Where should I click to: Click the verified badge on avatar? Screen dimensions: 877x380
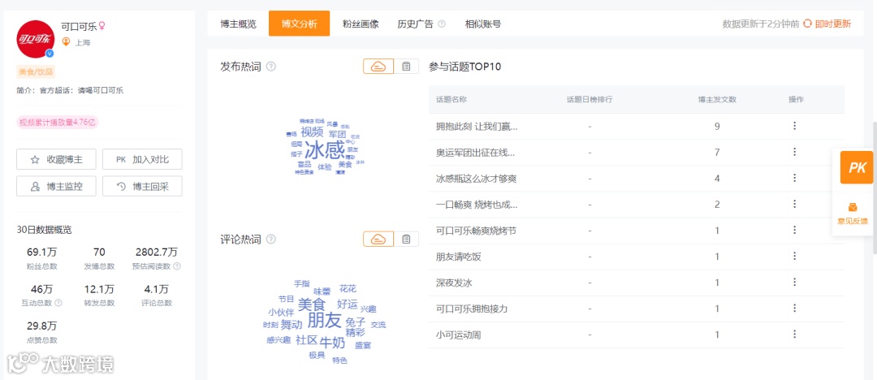pyautogui.click(x=50, y=53)
